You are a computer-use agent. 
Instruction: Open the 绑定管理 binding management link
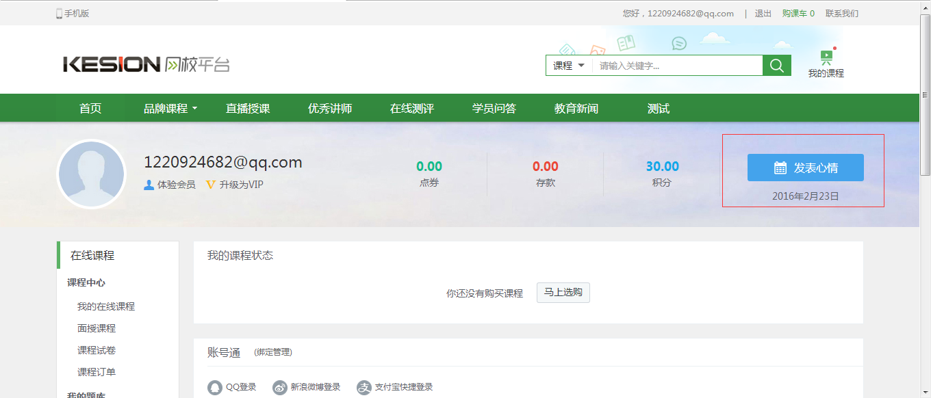[273, 352]
